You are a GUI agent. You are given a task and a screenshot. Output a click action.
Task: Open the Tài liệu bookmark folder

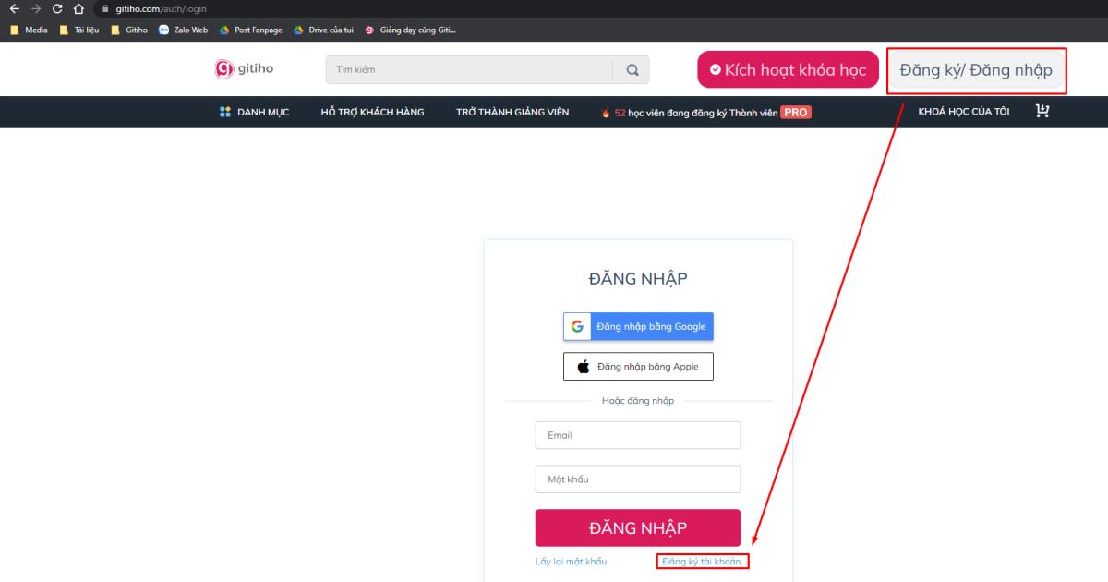click(x=79, y=30)
